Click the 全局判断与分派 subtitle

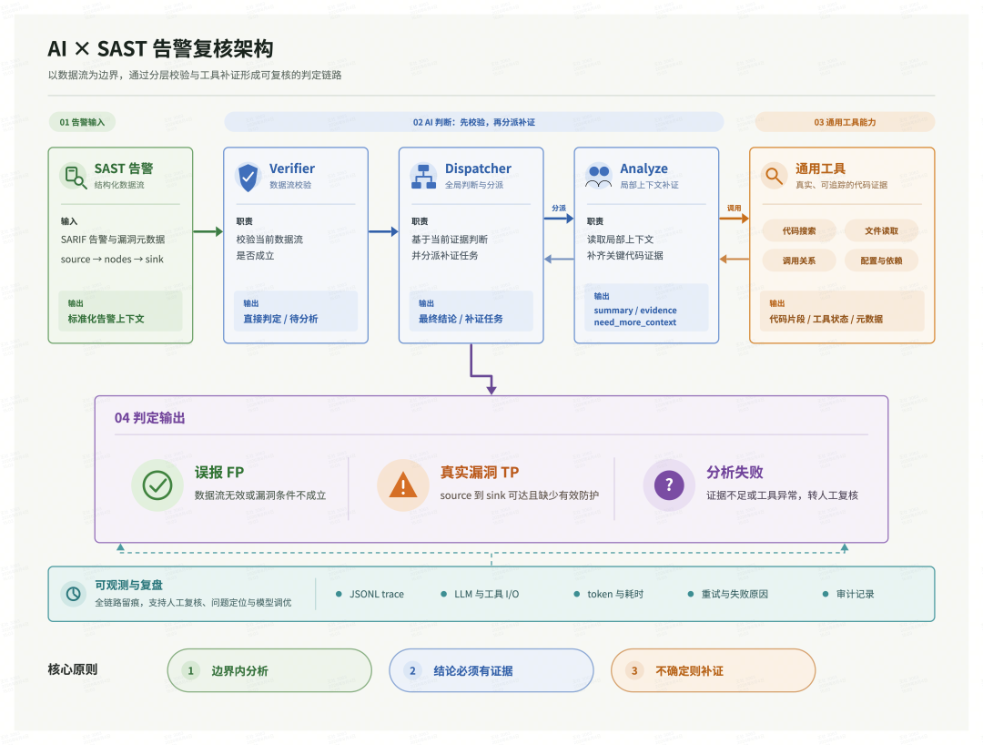[474, 185]
